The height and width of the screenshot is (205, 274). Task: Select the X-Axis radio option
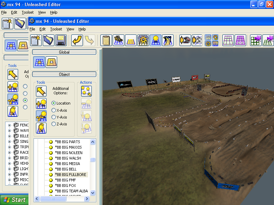[x=54, y=110]
